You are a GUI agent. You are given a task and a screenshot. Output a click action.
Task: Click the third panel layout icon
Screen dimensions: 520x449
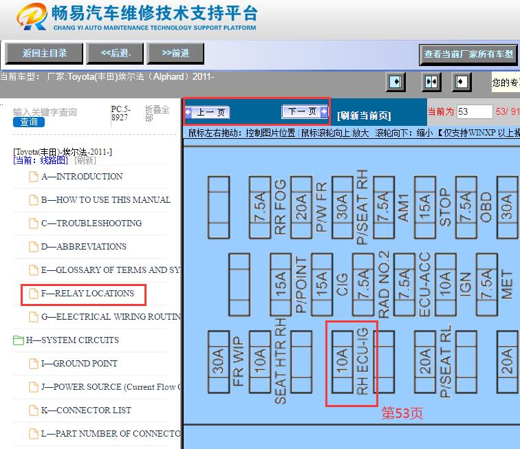click(x=462, y=82)
